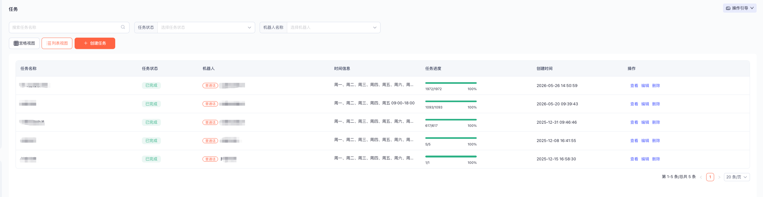Click 编辑 for task created 2025-12-08 16:41:55
This screenshot has height=197, width=763.
(x=645, y=141)
